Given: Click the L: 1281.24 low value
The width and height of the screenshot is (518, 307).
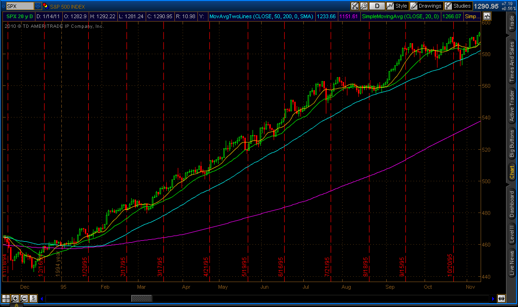Looking at the screenshot, I should (131, 16).
